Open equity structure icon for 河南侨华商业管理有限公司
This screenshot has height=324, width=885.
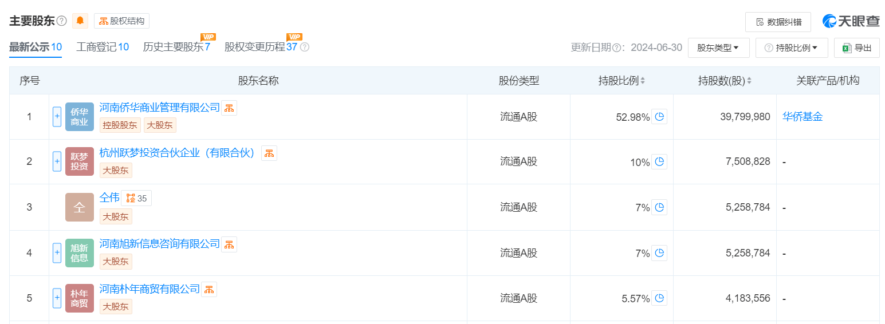(x=229, y=108)
